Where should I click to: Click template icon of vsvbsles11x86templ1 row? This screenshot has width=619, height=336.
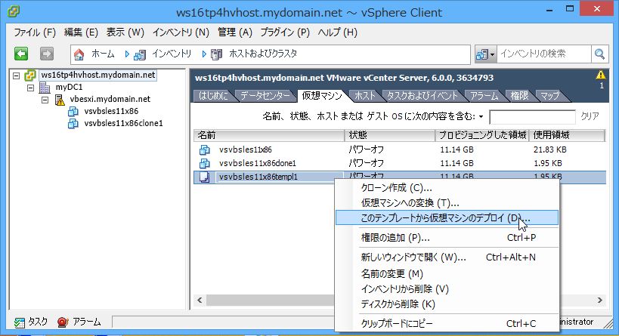[x=205, y=177]
